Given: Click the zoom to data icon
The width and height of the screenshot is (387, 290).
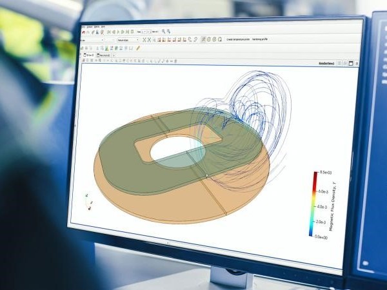Looking at the screenshot, I should coord(150,39).
